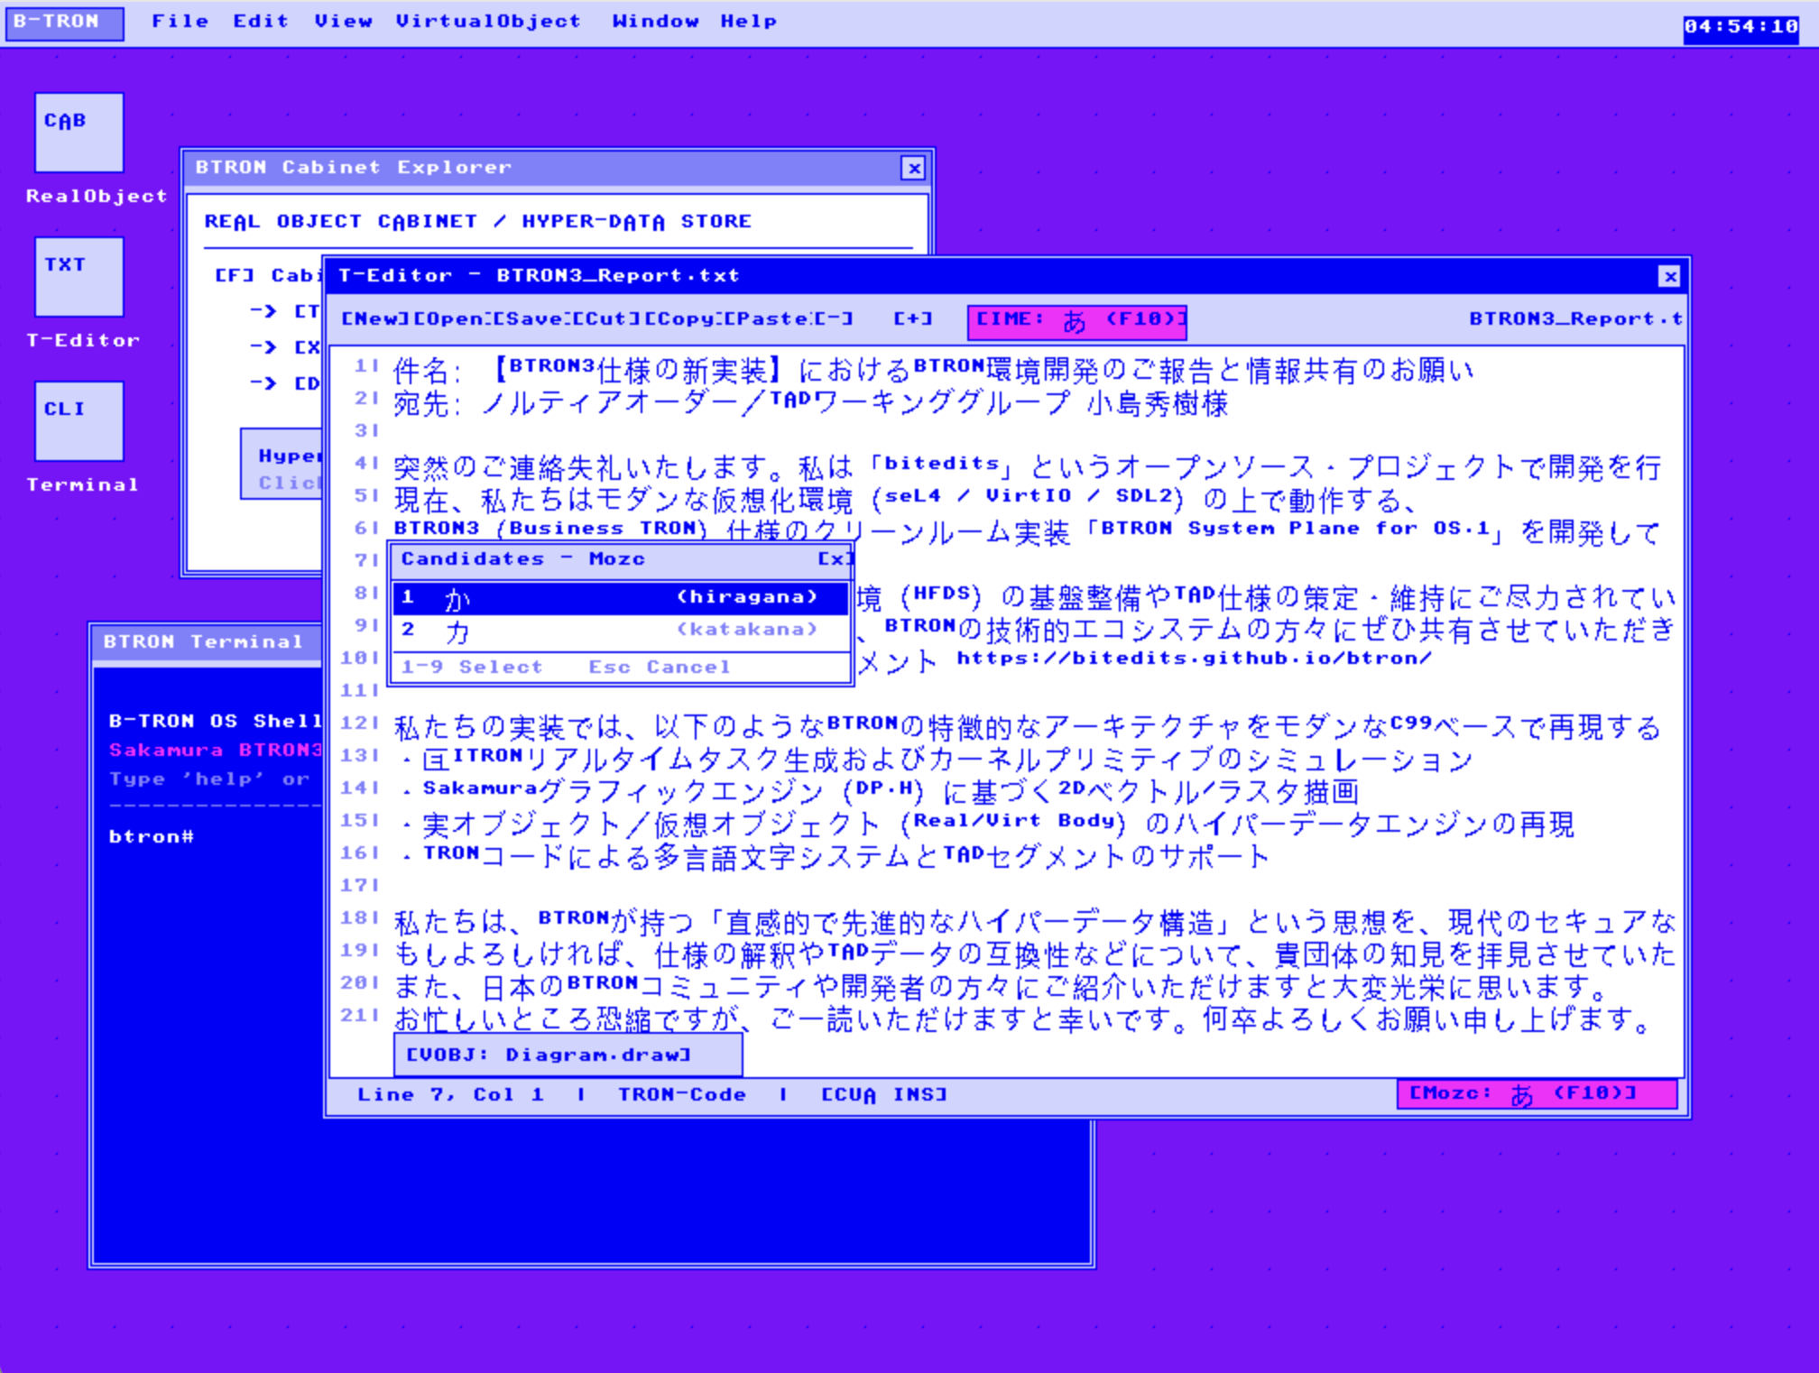Click the B-TRON system menu button
Image resolution: width=1819 pixels, height=1373 pixels.
point(64,23)
